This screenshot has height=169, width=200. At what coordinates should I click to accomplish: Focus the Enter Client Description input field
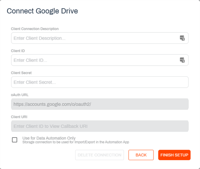click(100, 38)
